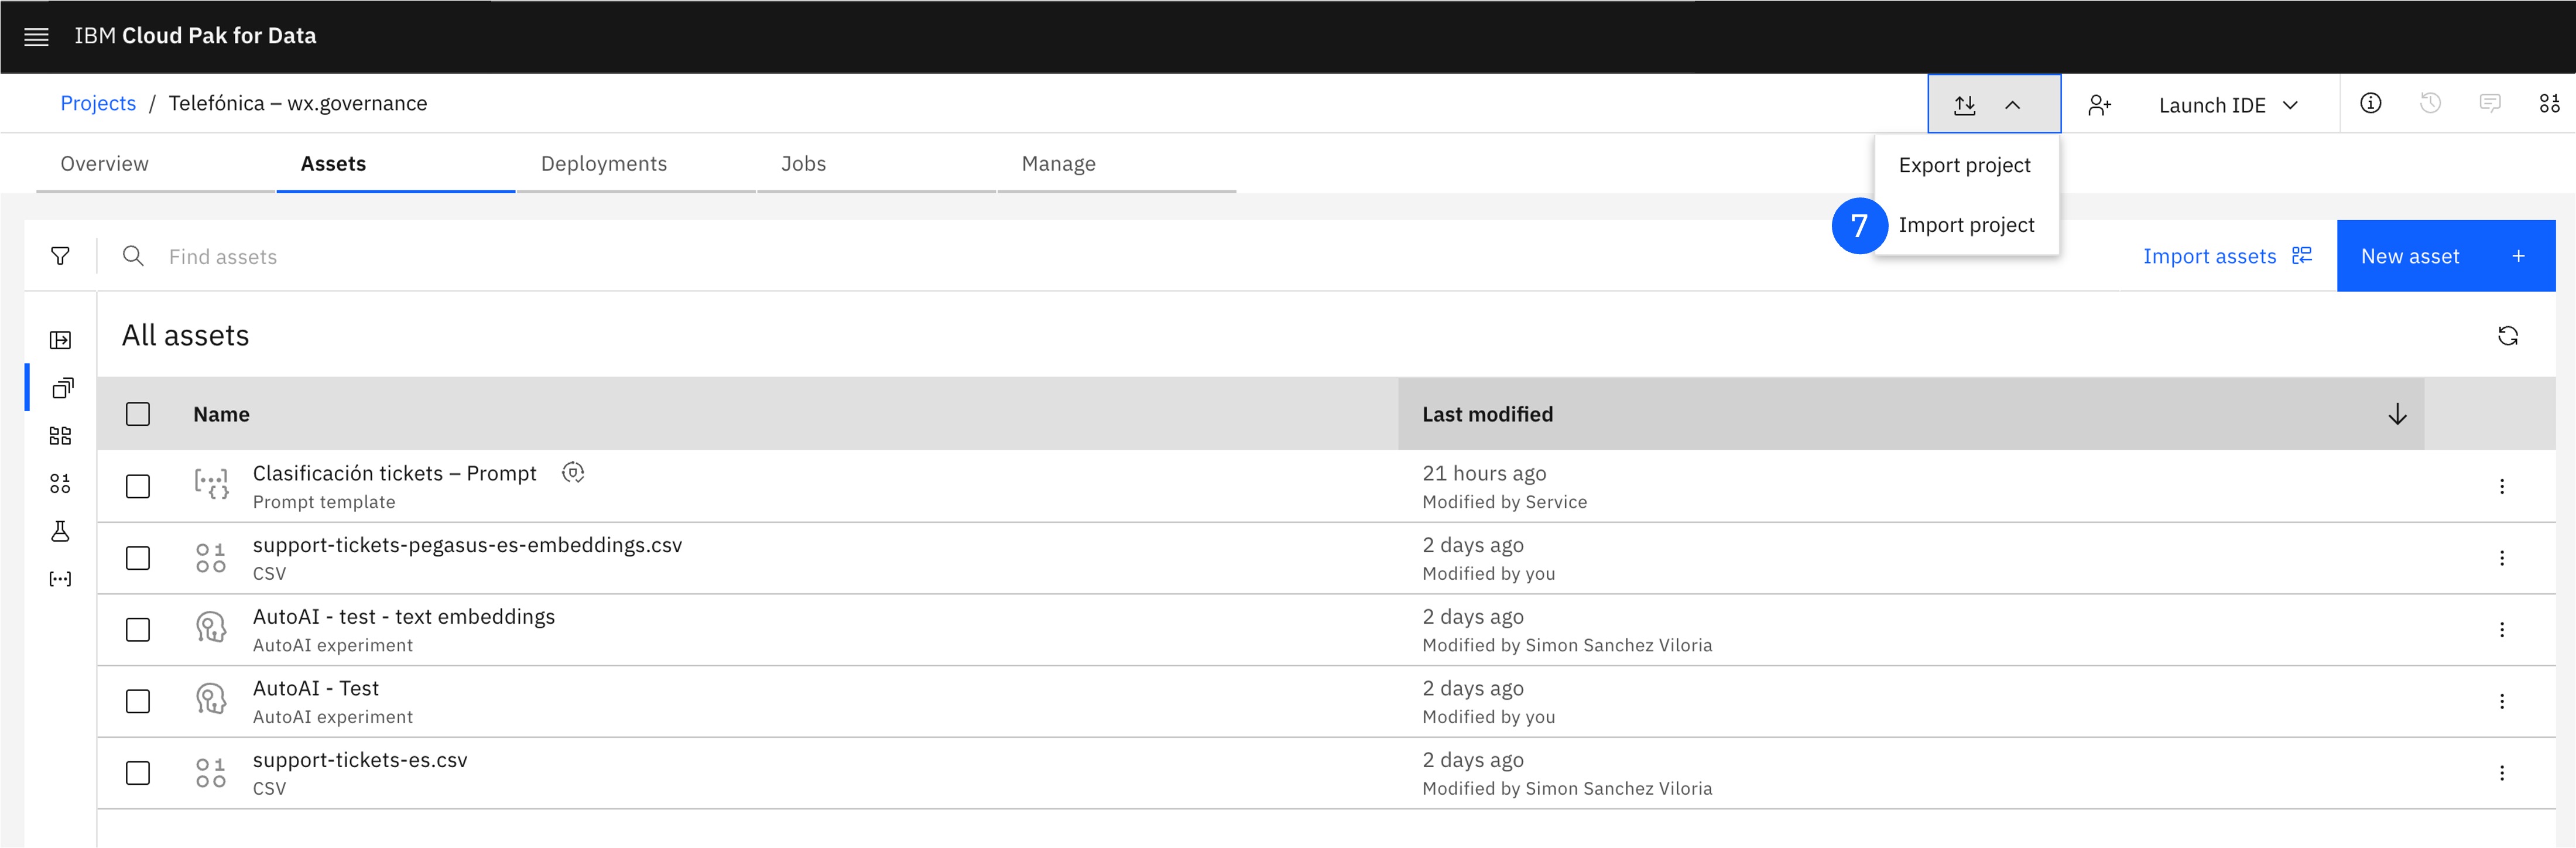Check the AutoAI - Test row checkbox
This screenshot has height=848, width=2576.
(x=138, y=701)
